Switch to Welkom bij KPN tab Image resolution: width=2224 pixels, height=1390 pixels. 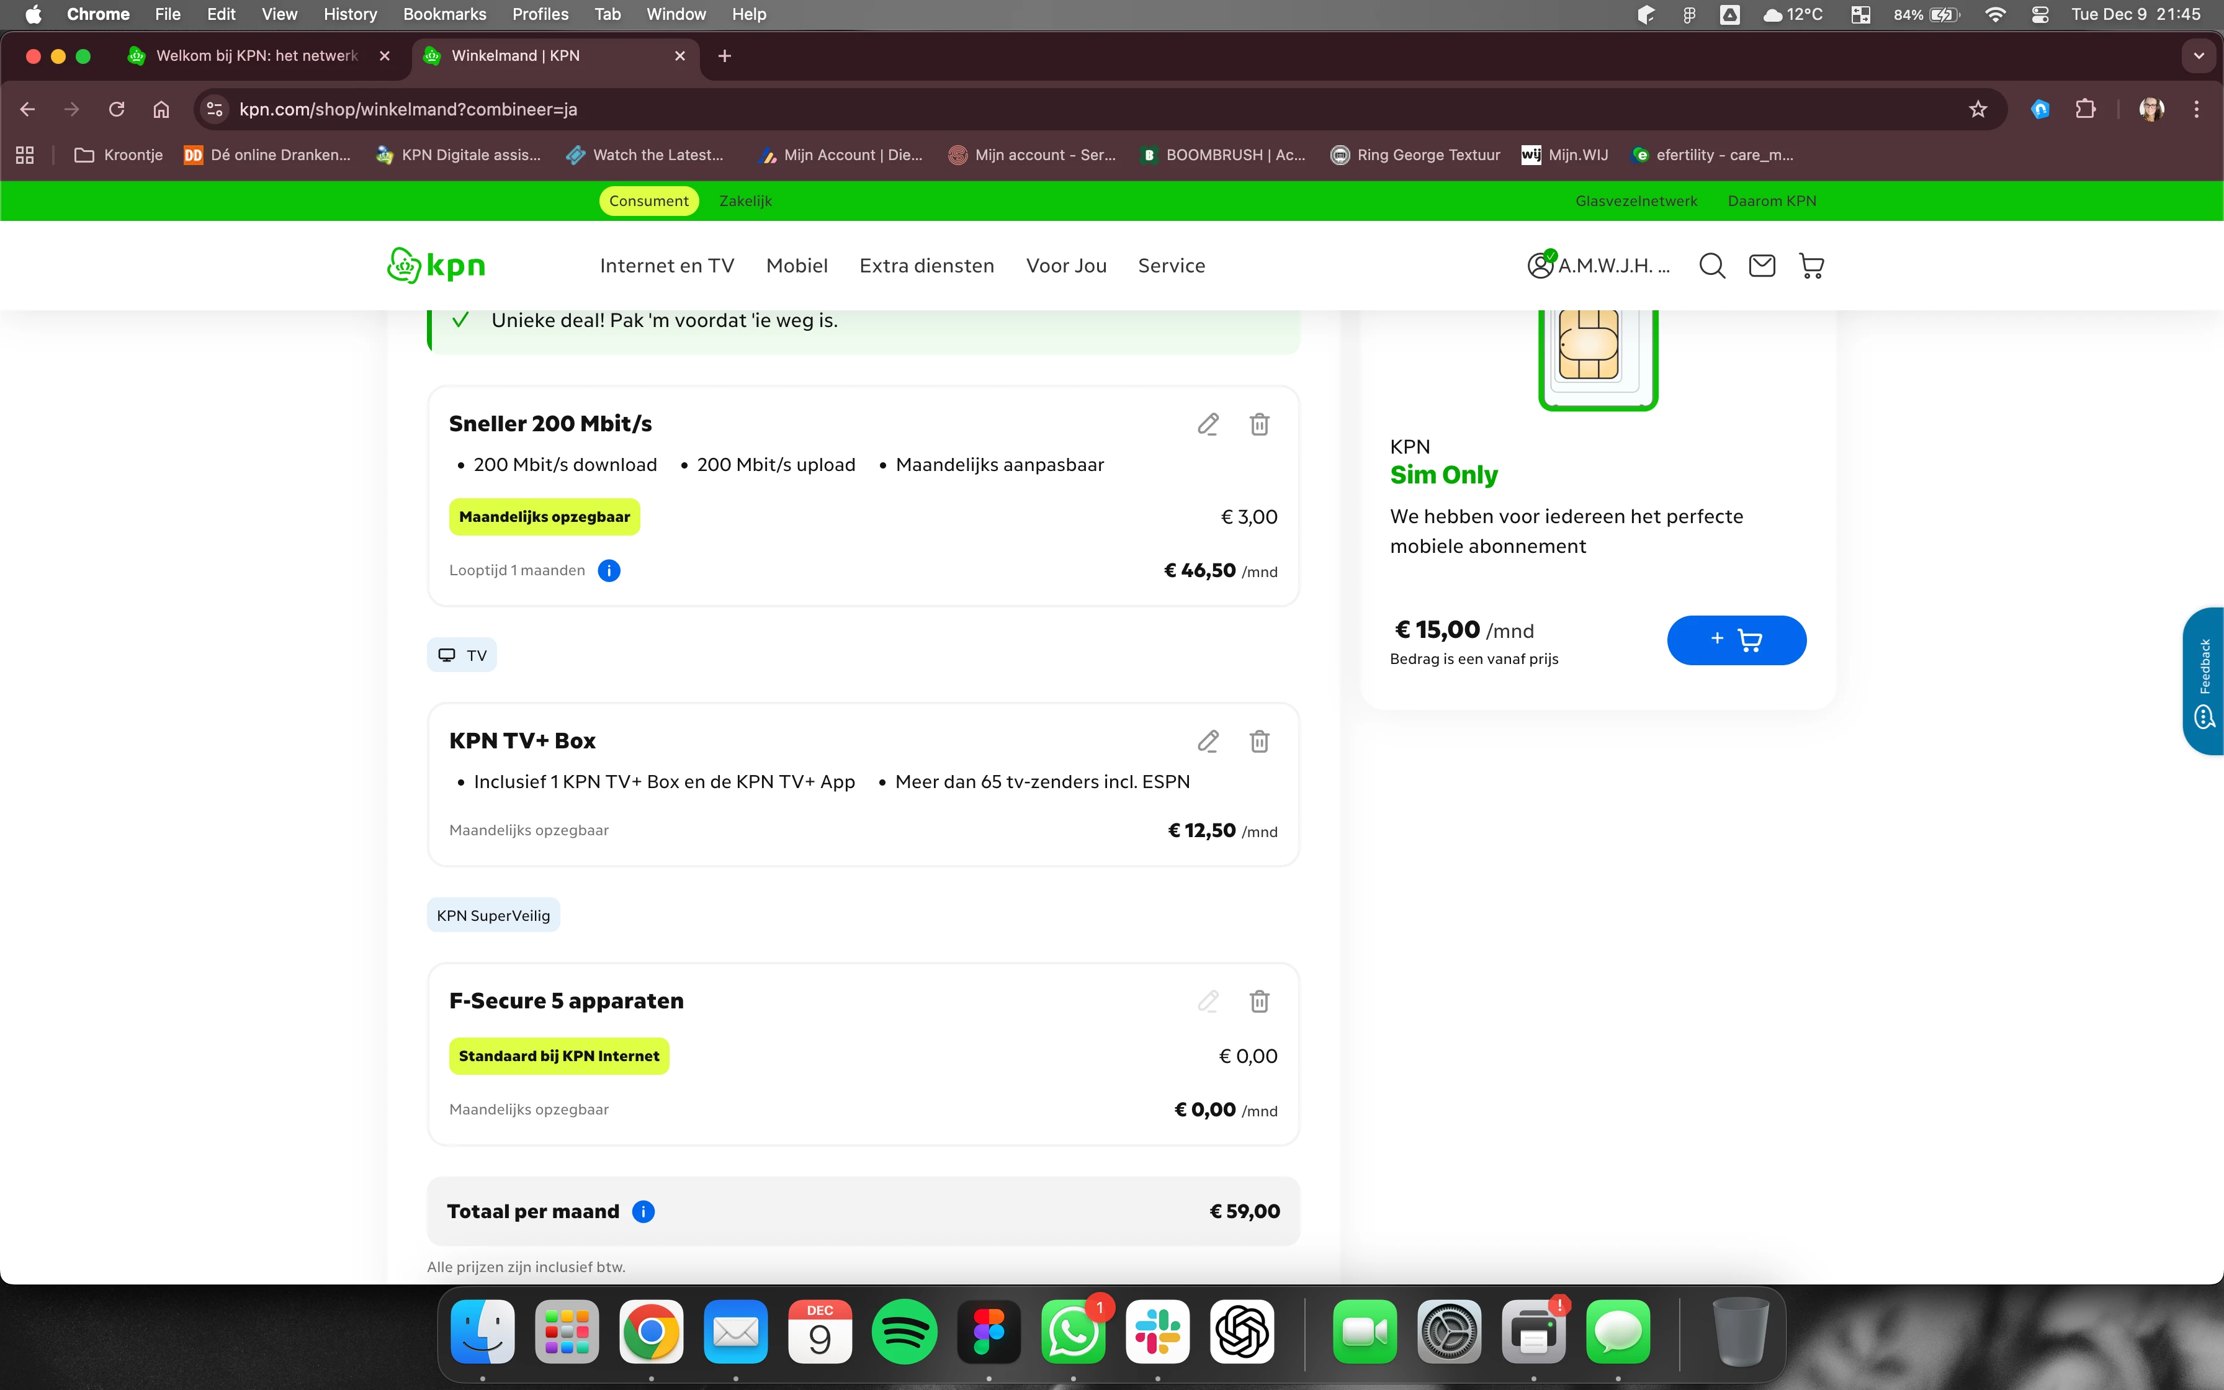[258, 56]
